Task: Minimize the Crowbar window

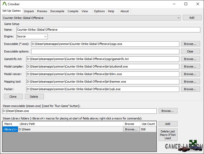Action: click(174, 4)
